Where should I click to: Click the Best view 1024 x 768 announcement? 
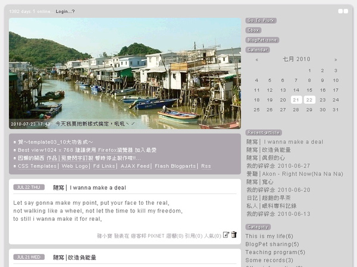point(87,150)
